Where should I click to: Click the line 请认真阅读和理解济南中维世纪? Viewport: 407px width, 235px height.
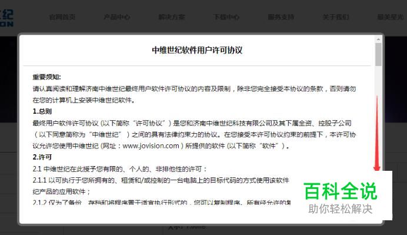[x=194, y=89]
